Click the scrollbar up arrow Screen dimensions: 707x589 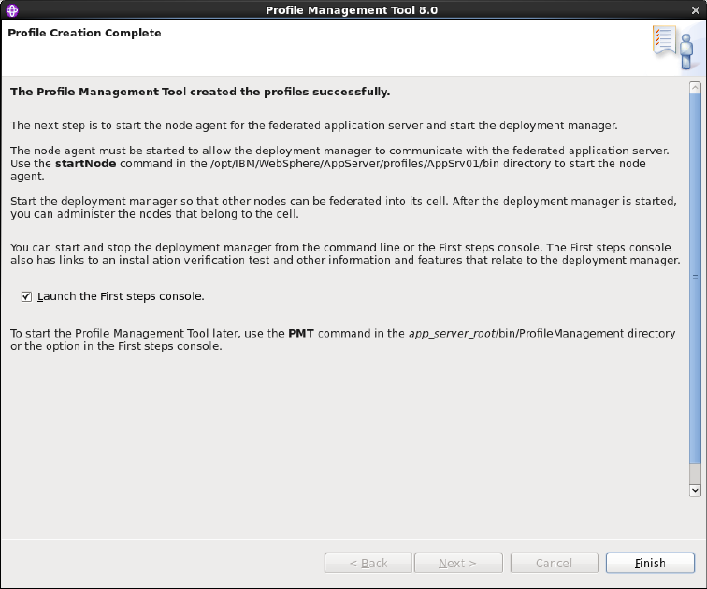point(695,87)
